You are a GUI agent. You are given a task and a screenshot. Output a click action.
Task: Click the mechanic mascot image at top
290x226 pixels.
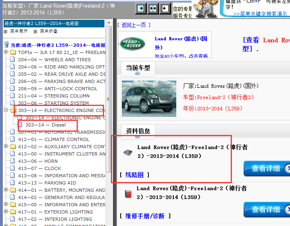pos(205,9)
